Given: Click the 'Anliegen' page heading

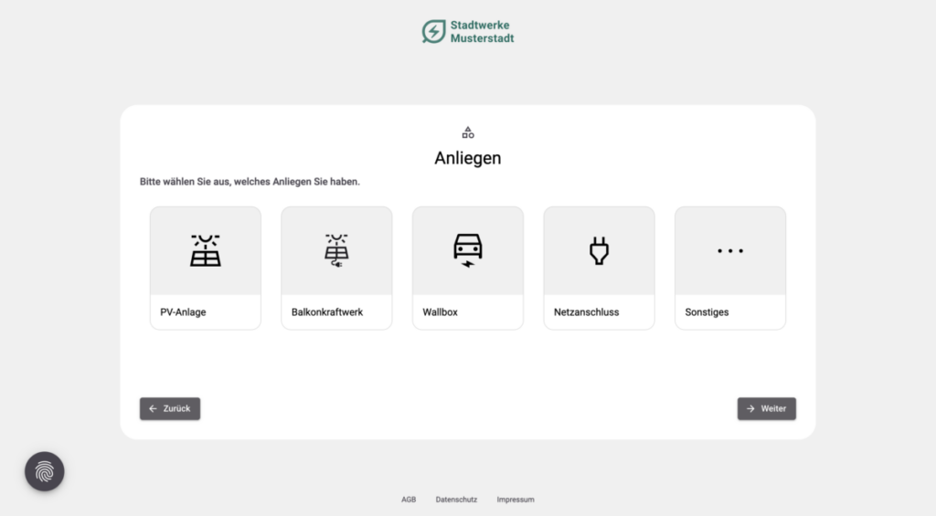Looking at the screenshot, I should coord(468,158).
